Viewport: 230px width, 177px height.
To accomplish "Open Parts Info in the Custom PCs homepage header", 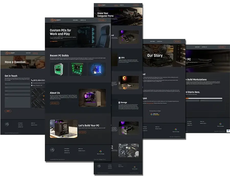I will pyautogui.click(x=75, y=20).
